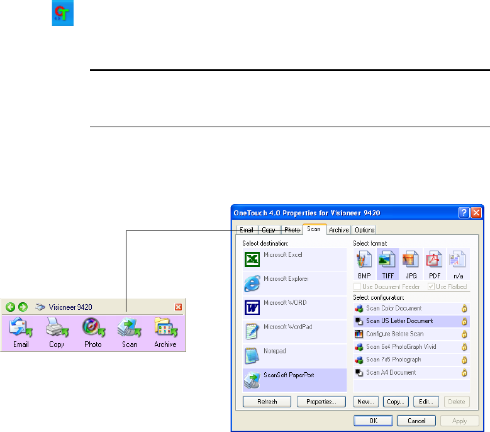The width and height of the screenshot is (490, 432).
Task: Toggle Use Flatbed checkbox
Action: coord(431,287)
